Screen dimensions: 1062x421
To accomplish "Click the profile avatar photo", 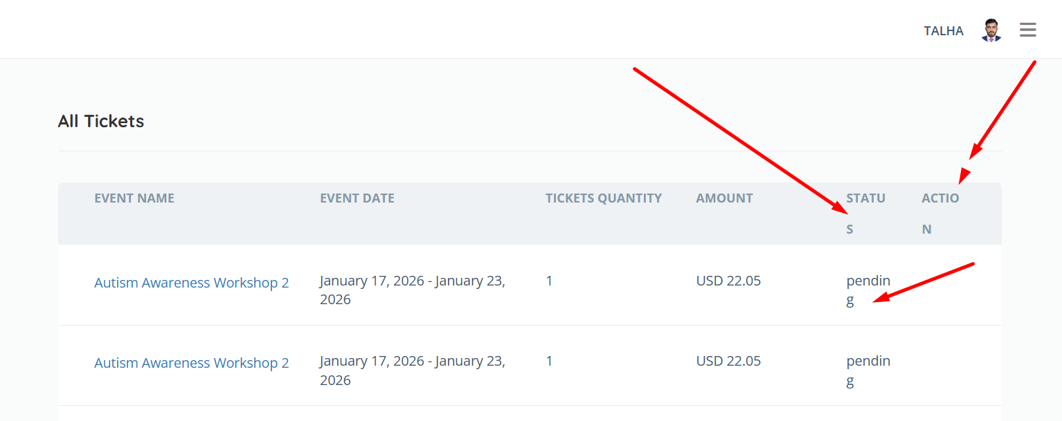I will [x=991, y=30].
